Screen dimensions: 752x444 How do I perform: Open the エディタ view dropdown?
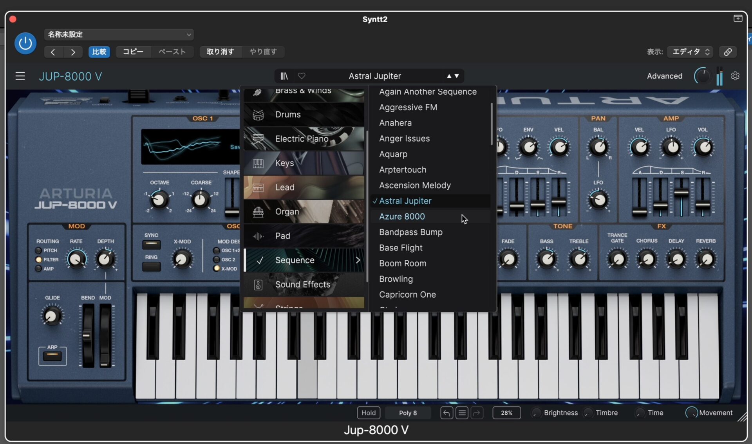click(x=690, y=52)
